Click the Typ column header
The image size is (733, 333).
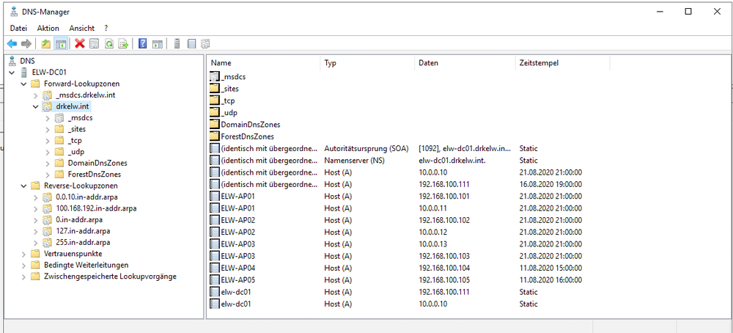coord(331,63)
